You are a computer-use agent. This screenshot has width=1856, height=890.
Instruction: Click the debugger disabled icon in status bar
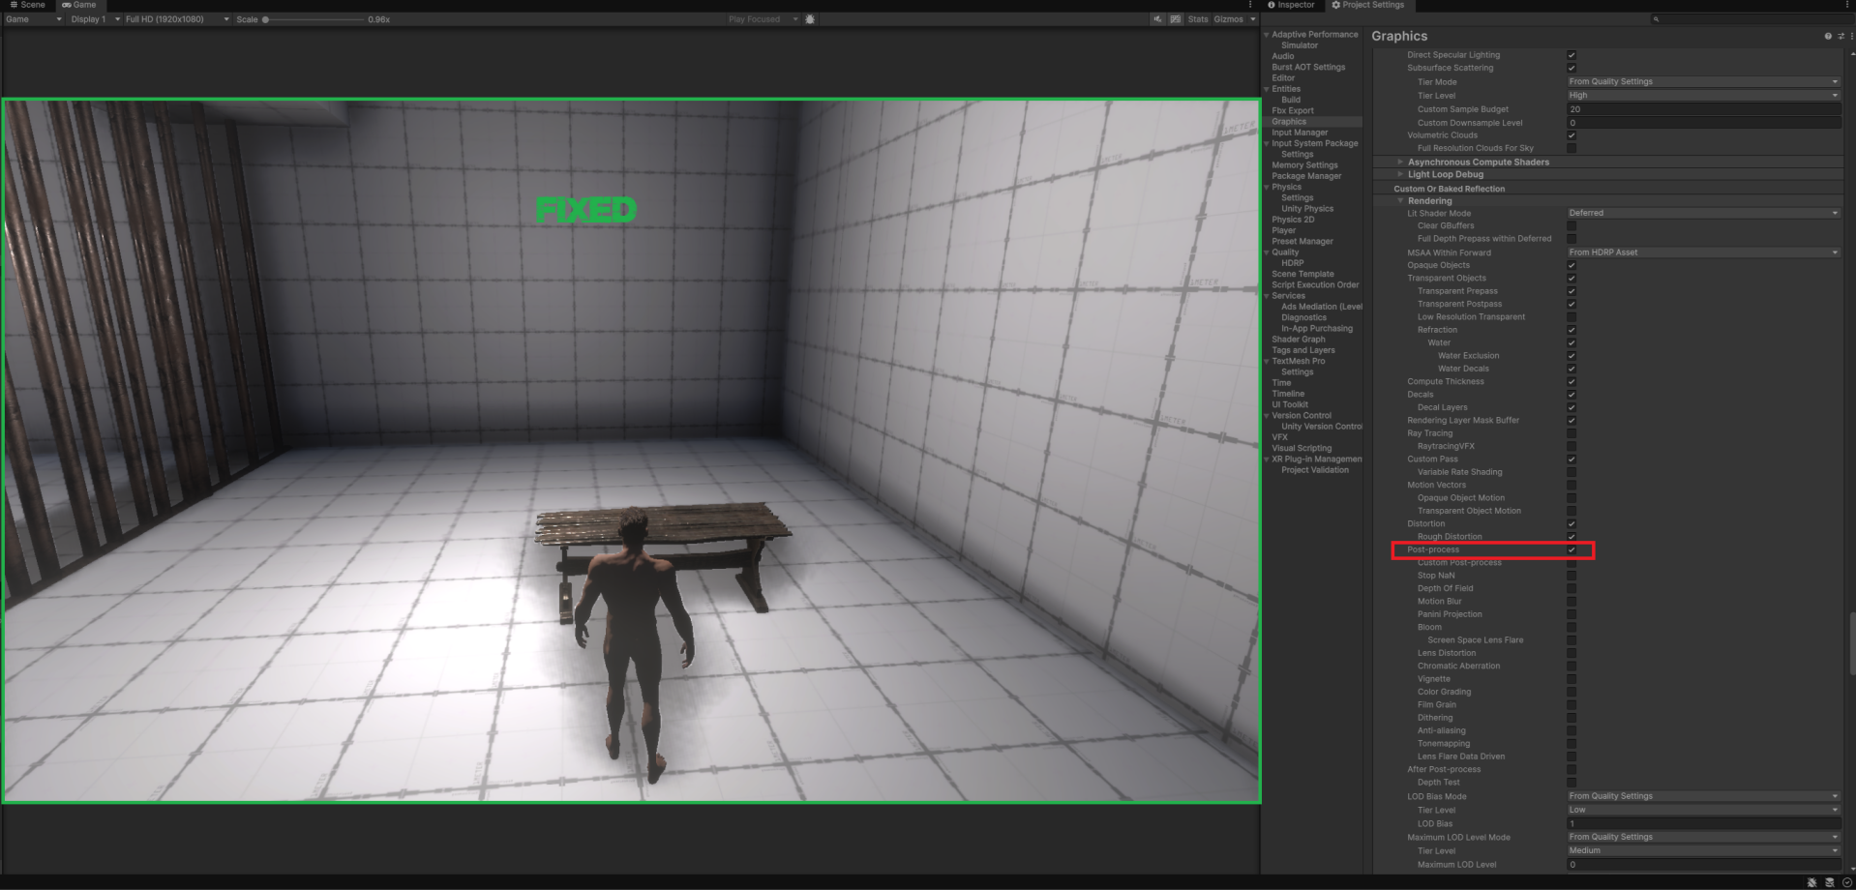point(1811,882)
